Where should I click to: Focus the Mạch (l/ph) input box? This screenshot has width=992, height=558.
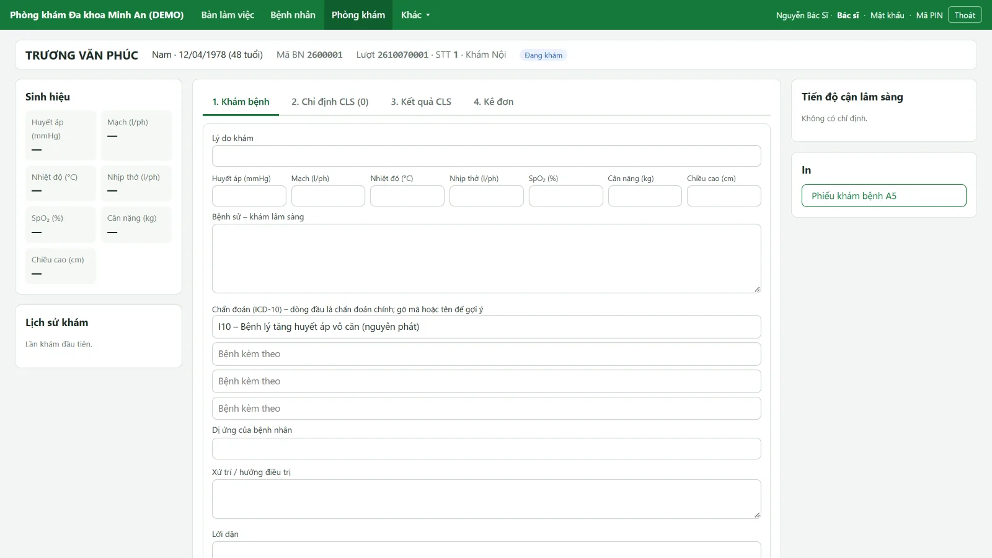click(x=328, y=196)
